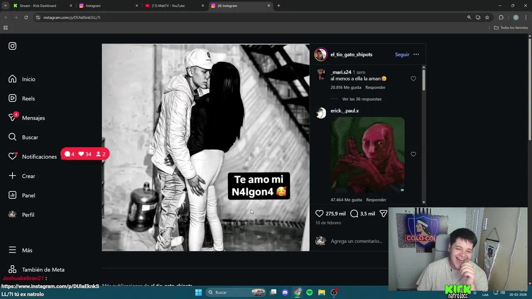The image size is (532, 299).
Task: Click the Instagram logo icon in sidebar
Action: 12,46
